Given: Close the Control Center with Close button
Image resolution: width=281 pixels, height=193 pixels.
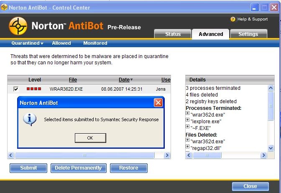Looking at the screenshot, I should pos(250,186).
